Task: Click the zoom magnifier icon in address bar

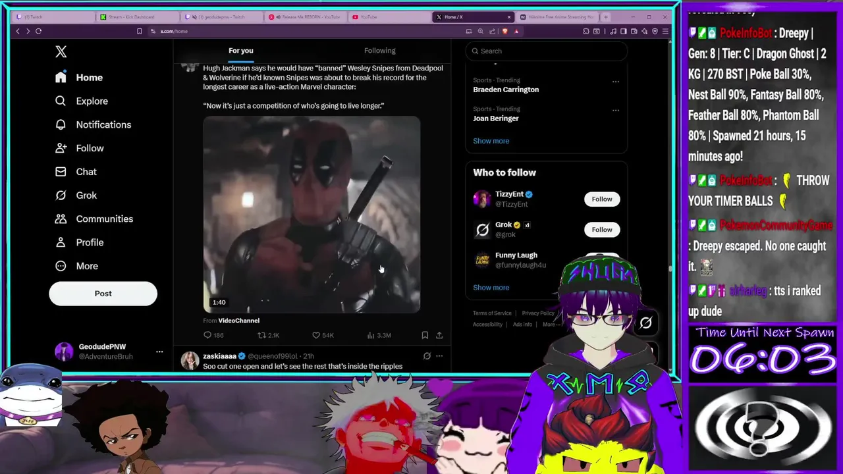Action: pos(481,31)
